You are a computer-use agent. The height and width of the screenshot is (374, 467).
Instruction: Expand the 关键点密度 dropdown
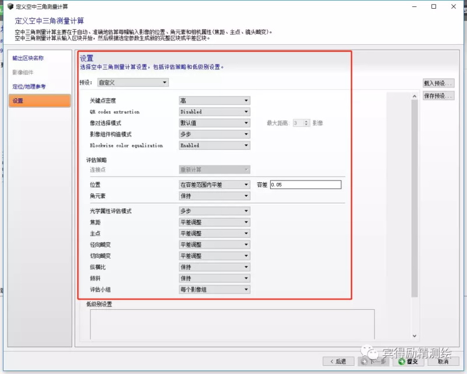pos(214,101)
